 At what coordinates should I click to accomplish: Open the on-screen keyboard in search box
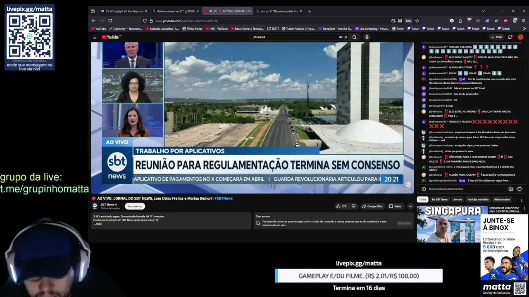click(x=341, y=37)
